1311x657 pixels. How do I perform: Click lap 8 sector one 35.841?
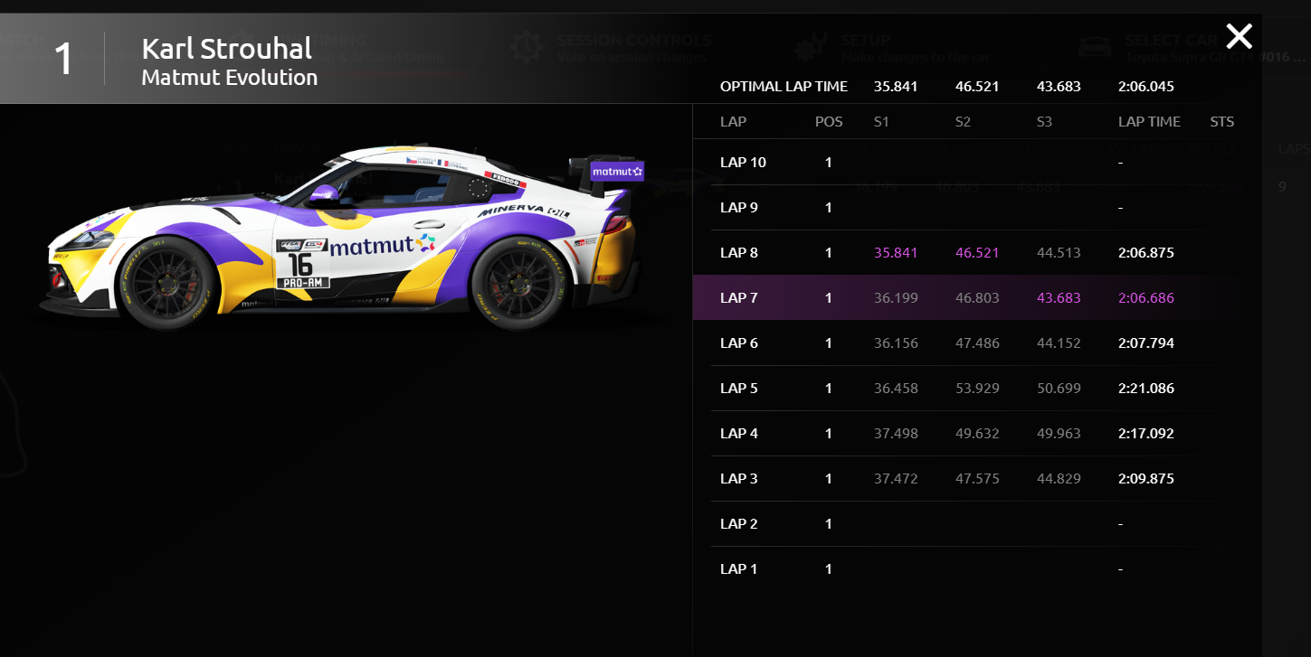click(896, 253)
